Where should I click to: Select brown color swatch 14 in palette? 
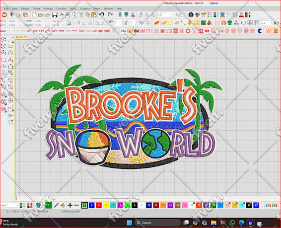(177, 205)
